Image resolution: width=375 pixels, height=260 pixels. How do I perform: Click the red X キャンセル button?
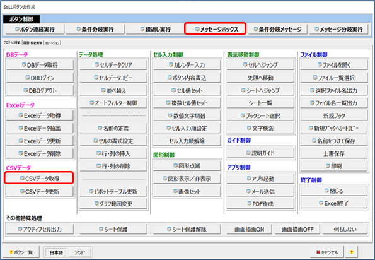click(x=327, y=252)
